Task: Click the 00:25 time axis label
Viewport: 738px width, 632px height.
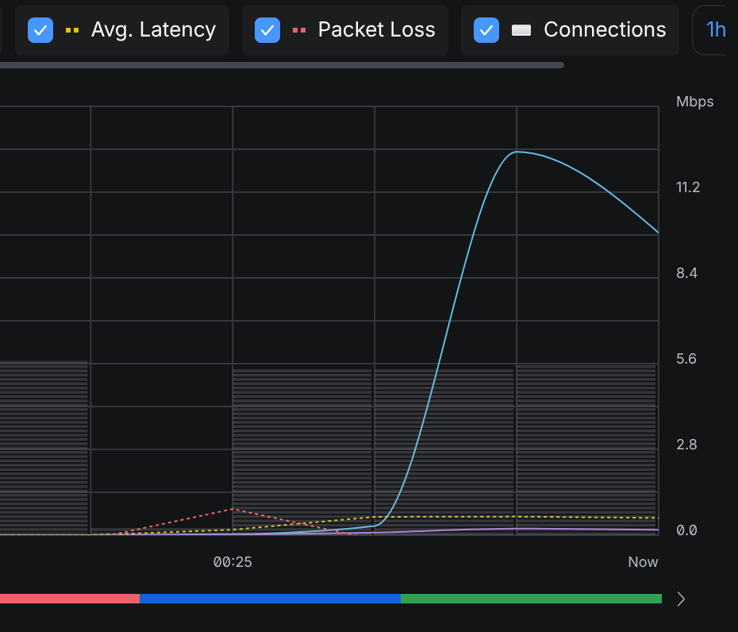Action: point(233,562)
